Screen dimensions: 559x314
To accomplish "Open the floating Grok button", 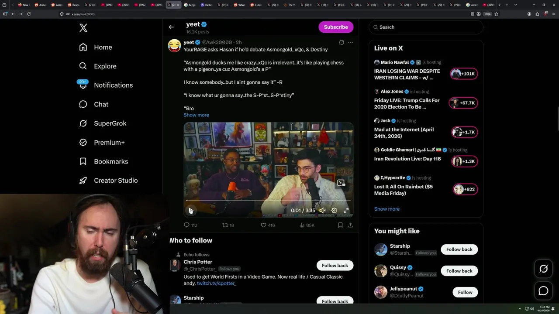I will (543, 269).
